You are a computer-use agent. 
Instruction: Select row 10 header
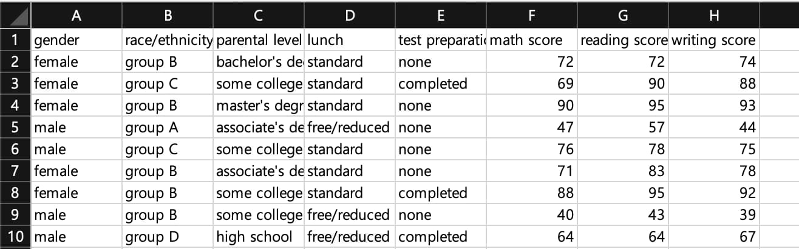(x=15, y=237)
